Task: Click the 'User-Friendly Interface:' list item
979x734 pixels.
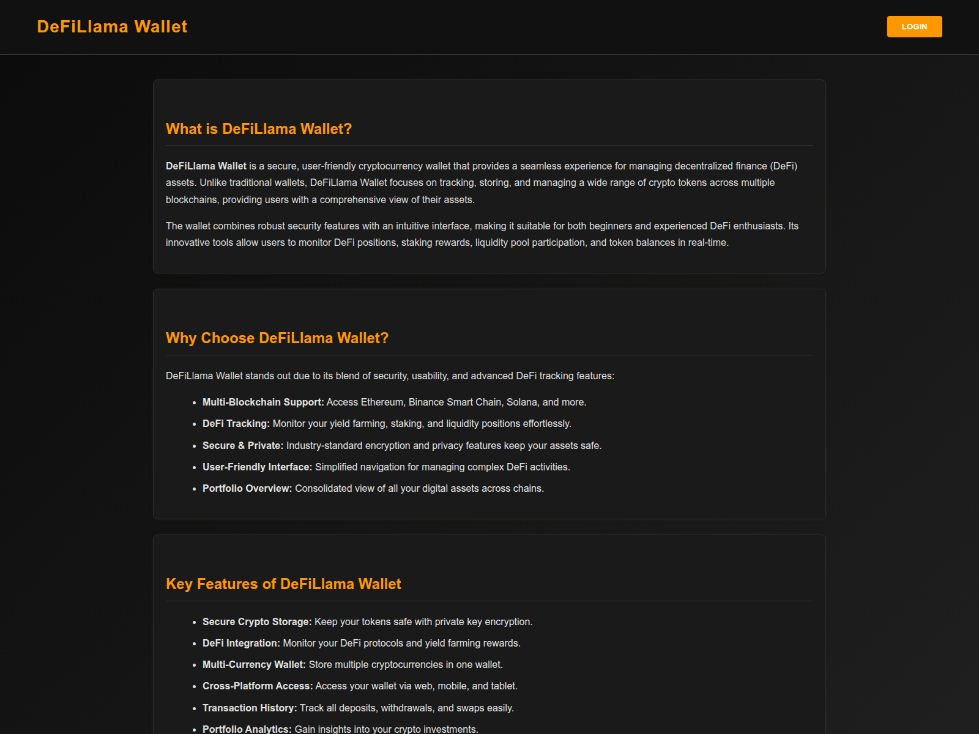Action: point(386,467)
